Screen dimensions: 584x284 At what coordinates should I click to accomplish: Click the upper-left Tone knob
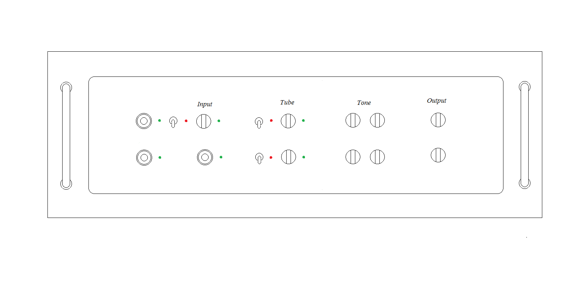353,120
